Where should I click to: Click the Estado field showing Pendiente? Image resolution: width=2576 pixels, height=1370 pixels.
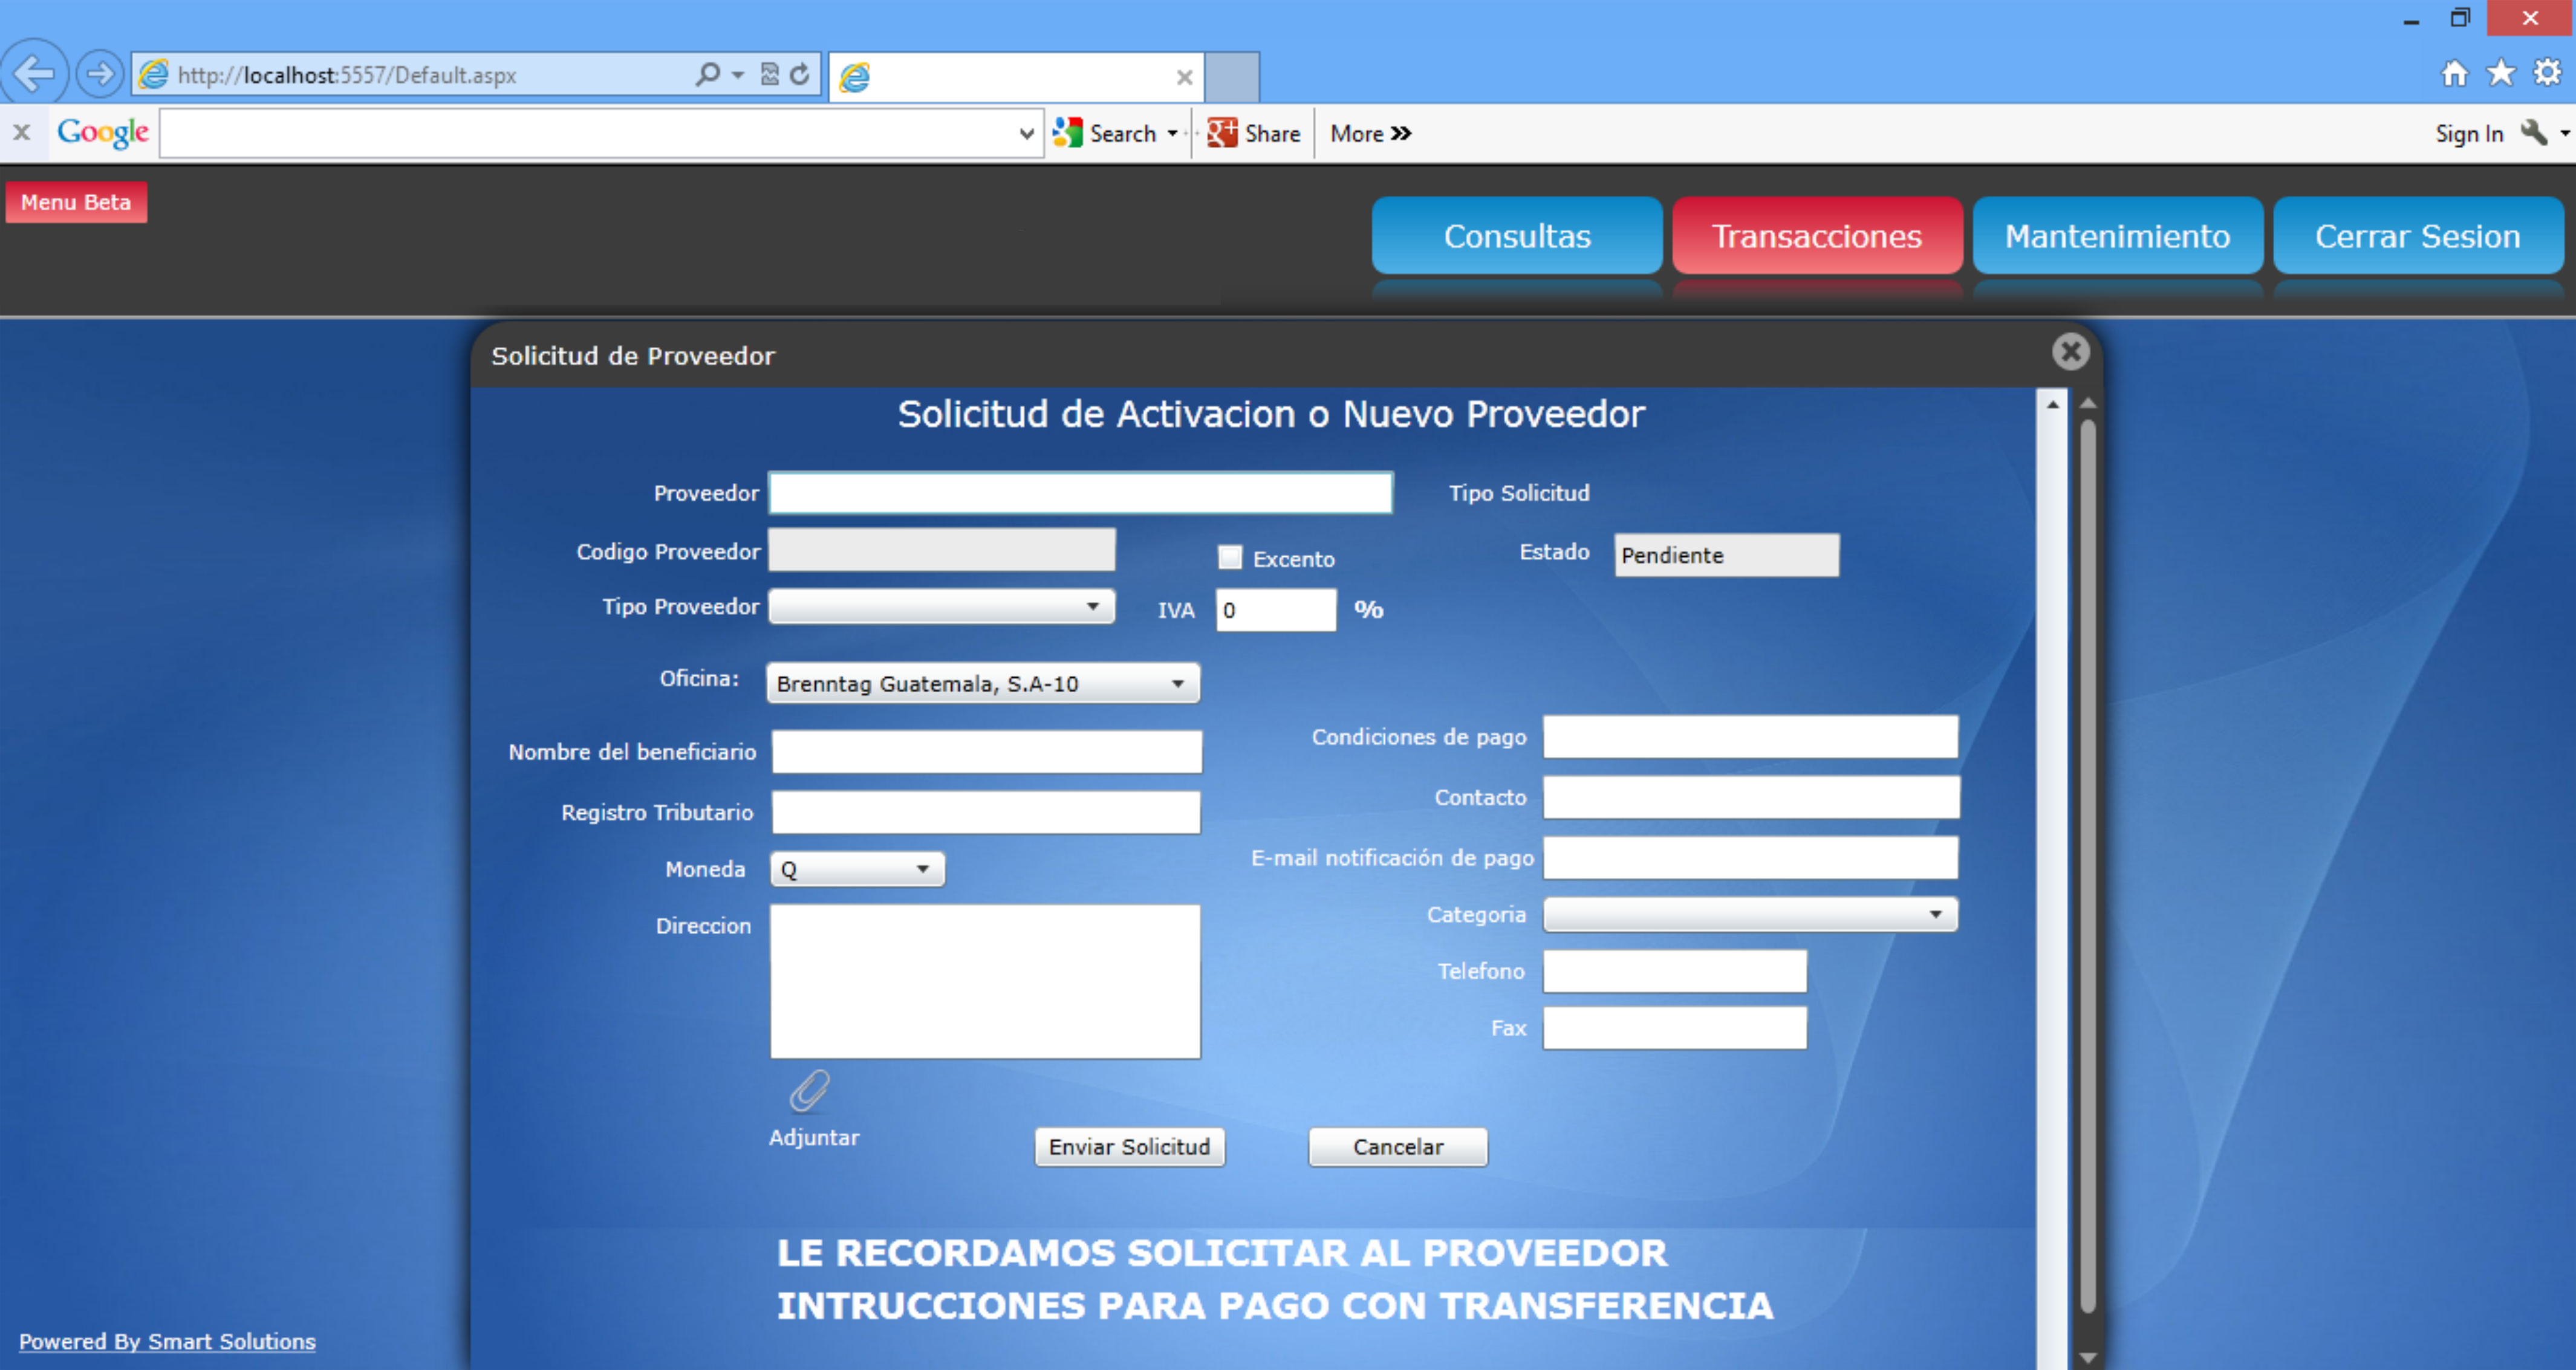tap(1726, 555)
